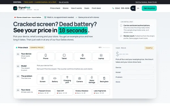Screen dimensions: 170x106
Task: Click the EXAMPLE PRICES badge
Action: (37, 47)
